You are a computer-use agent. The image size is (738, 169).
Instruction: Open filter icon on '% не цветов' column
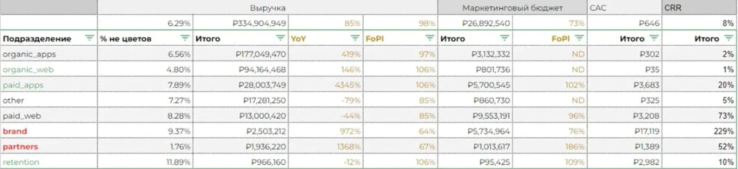coord(185,38)
